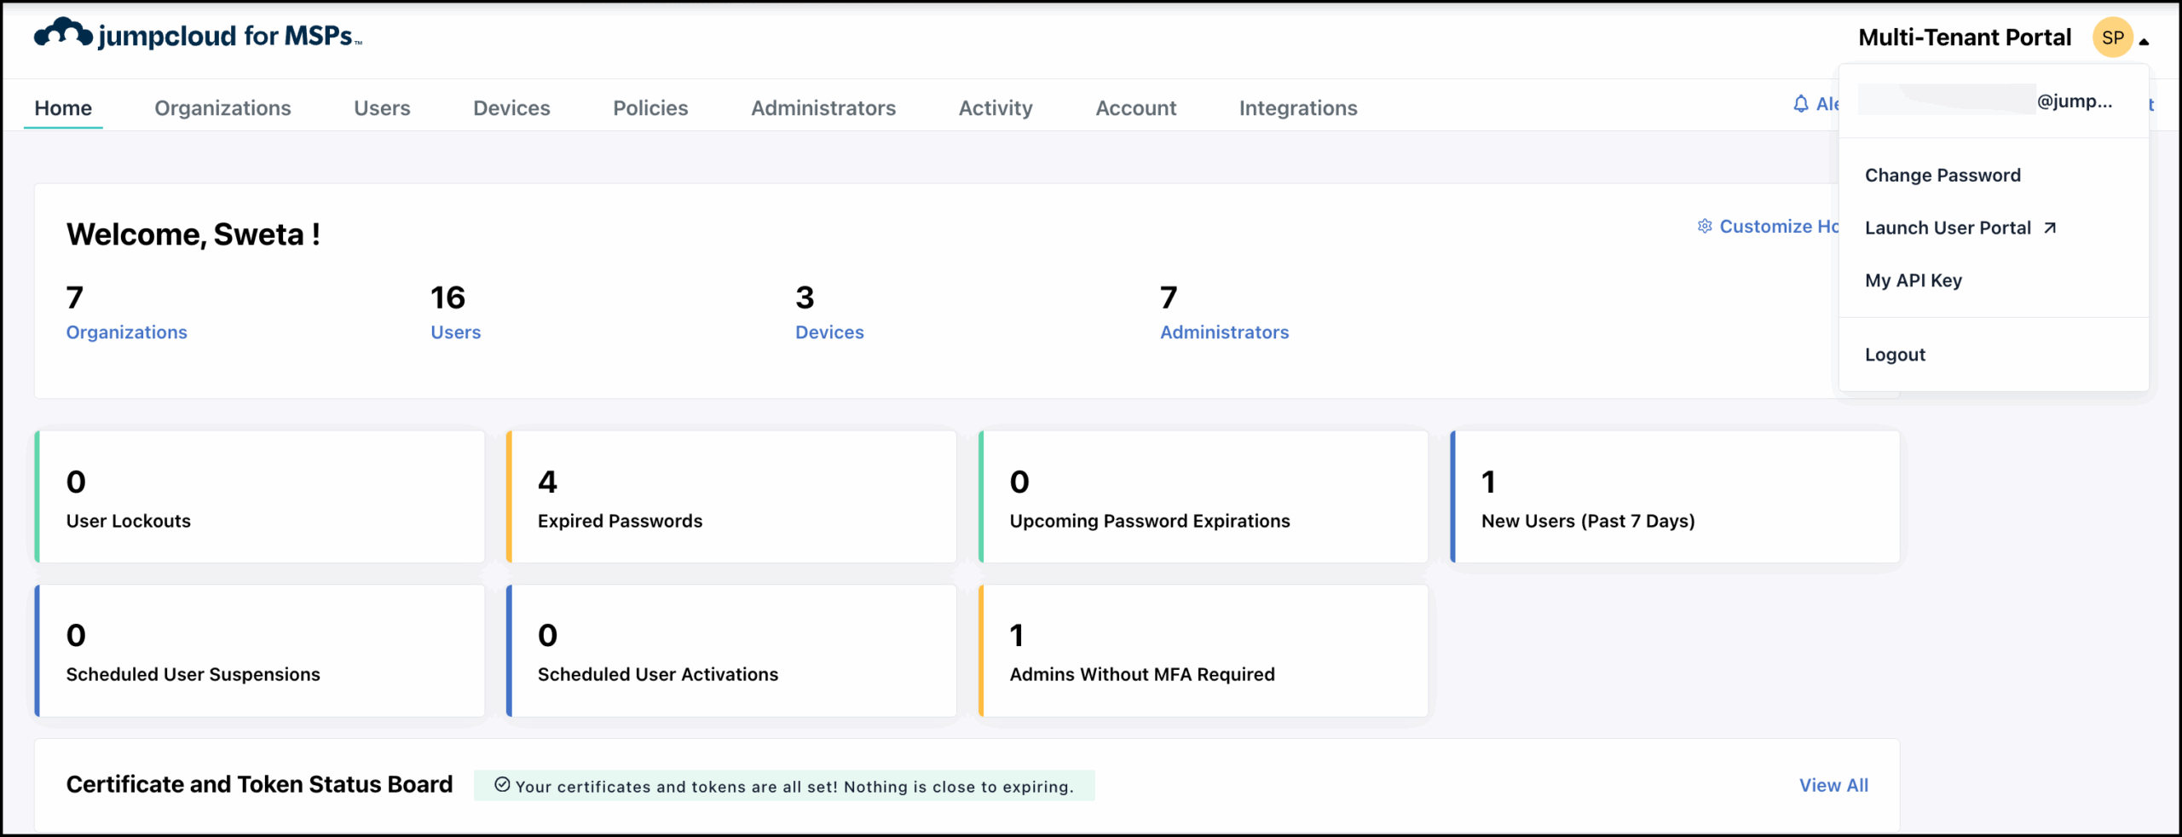Image resolution: width=2182 pixels, height=837 pixels.
Task: Open the Expired Passwords card
Action: [731, 497]
